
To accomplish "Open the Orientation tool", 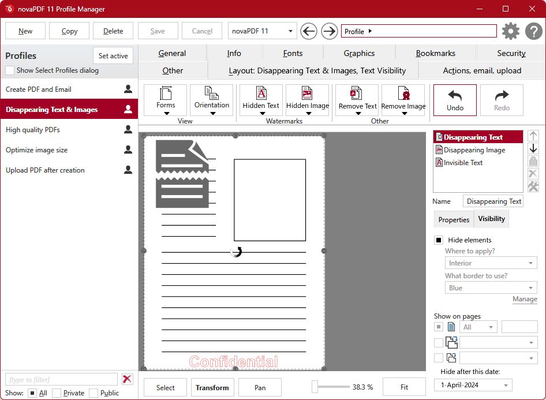I will pos(212,100).
